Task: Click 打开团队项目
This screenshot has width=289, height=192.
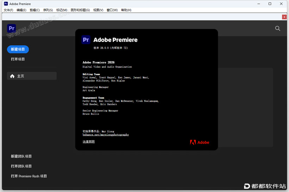Action: (21, 166)
